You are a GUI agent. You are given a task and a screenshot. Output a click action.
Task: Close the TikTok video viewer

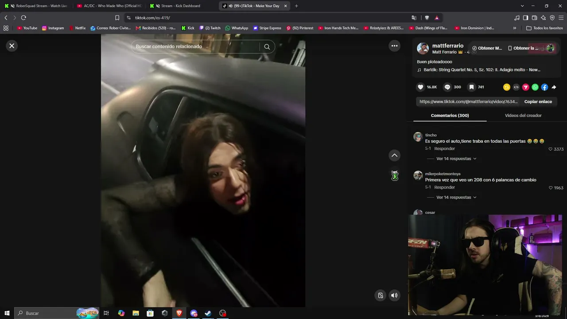point(12,46)
